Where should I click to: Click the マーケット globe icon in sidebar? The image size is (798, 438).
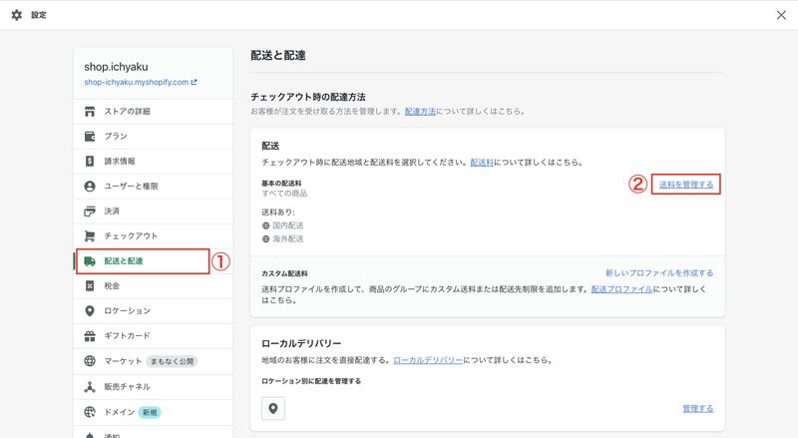(x=90, y=361)
